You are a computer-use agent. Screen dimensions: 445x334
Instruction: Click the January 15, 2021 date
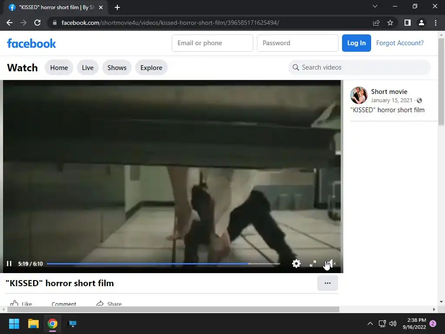[x=392, y=100]
